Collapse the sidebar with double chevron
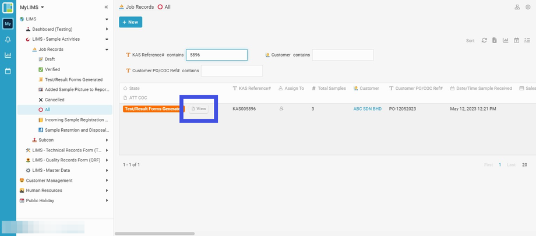This screenshot has height=236, width=536. pyautogui.click(x=106, y=7)
